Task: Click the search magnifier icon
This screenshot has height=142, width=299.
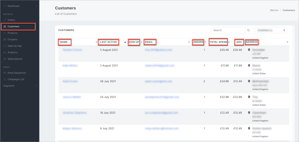Action: (248, 30)
